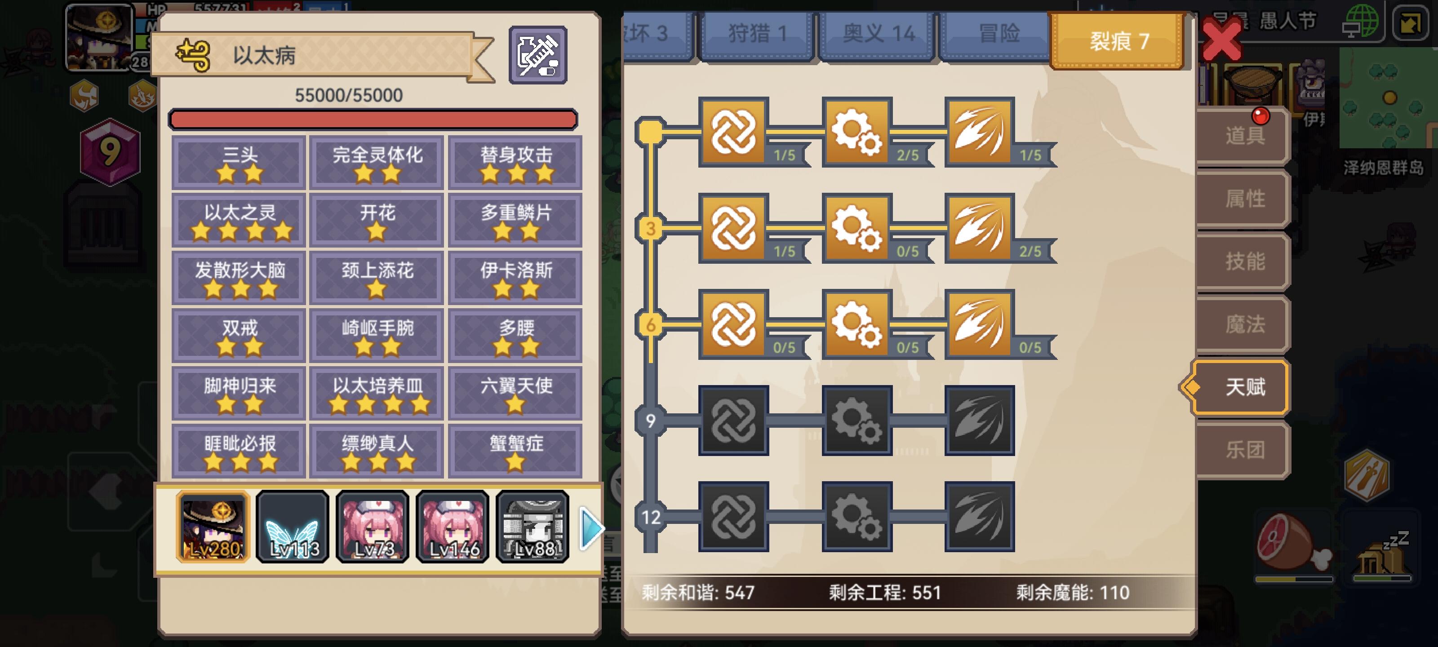Select first-row gear engineering talent 2/5
1438x647 pixels.
coord(857,132)
